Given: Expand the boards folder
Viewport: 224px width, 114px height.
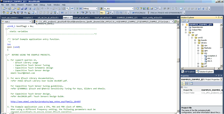Looking at the screenshot, I should (195, 40).
